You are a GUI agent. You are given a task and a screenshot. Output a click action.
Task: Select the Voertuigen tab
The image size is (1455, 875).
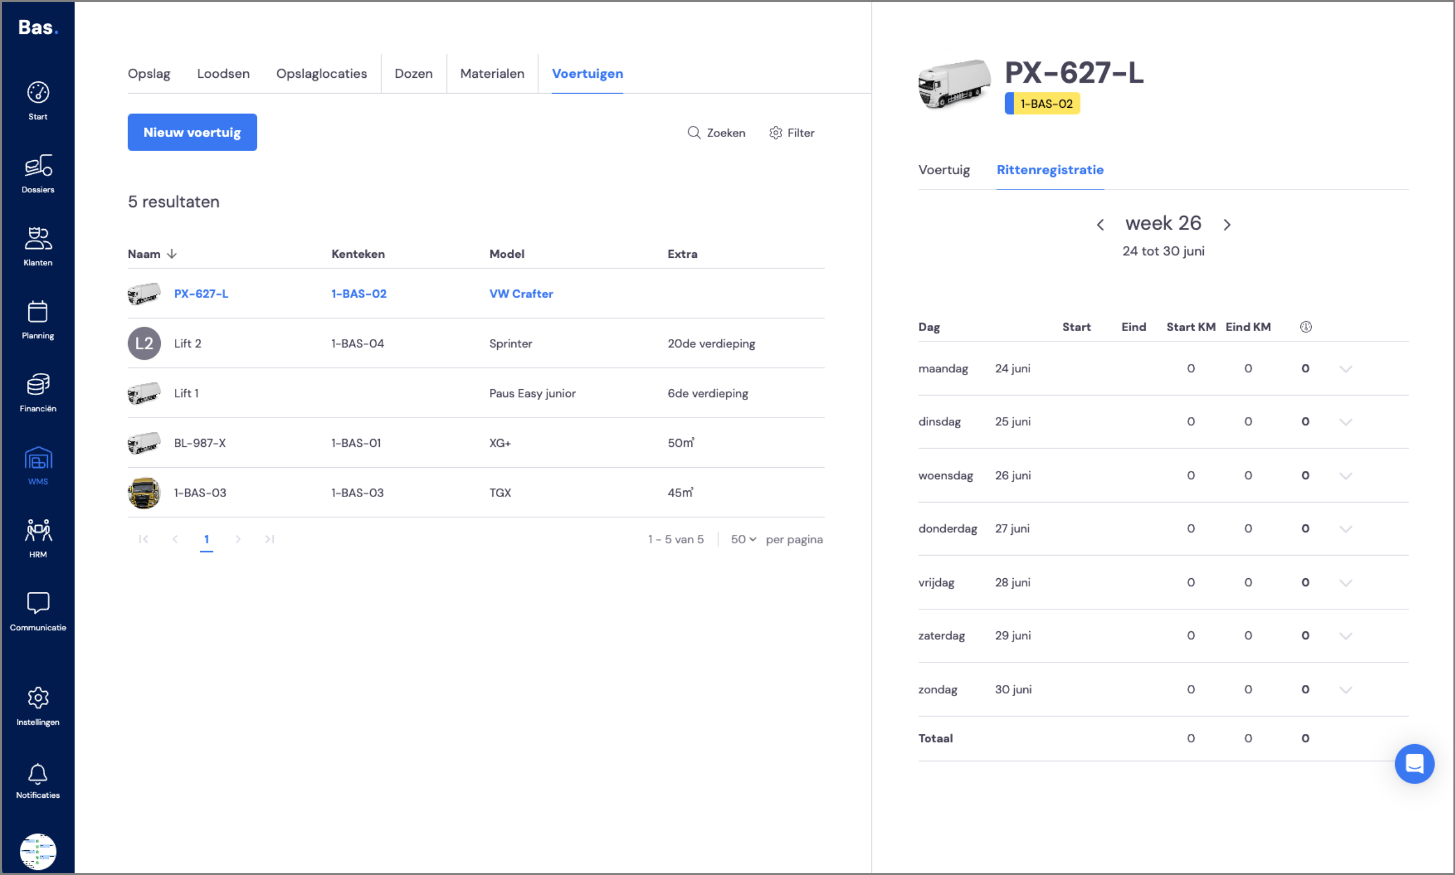click(588, 74)
